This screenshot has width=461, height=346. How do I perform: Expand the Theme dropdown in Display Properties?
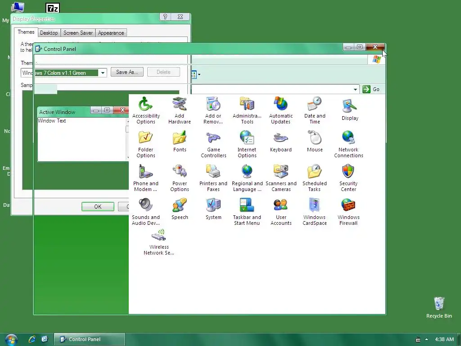(103, 73)
